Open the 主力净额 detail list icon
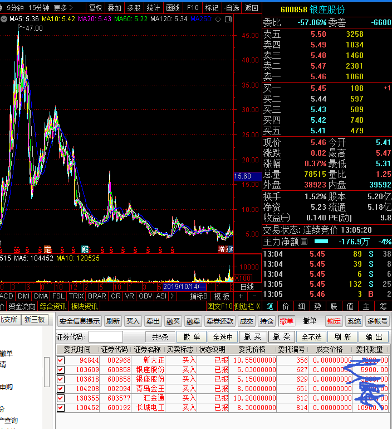Image resolution: width=392 pixels, height=429 pixels. tap(304, 242)
